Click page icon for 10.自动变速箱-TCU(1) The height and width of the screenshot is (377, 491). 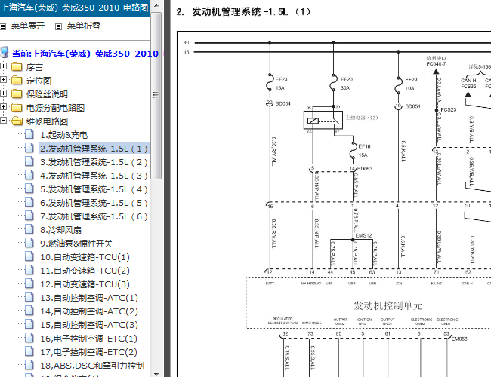pyautogui.click(x=29, y=256)
